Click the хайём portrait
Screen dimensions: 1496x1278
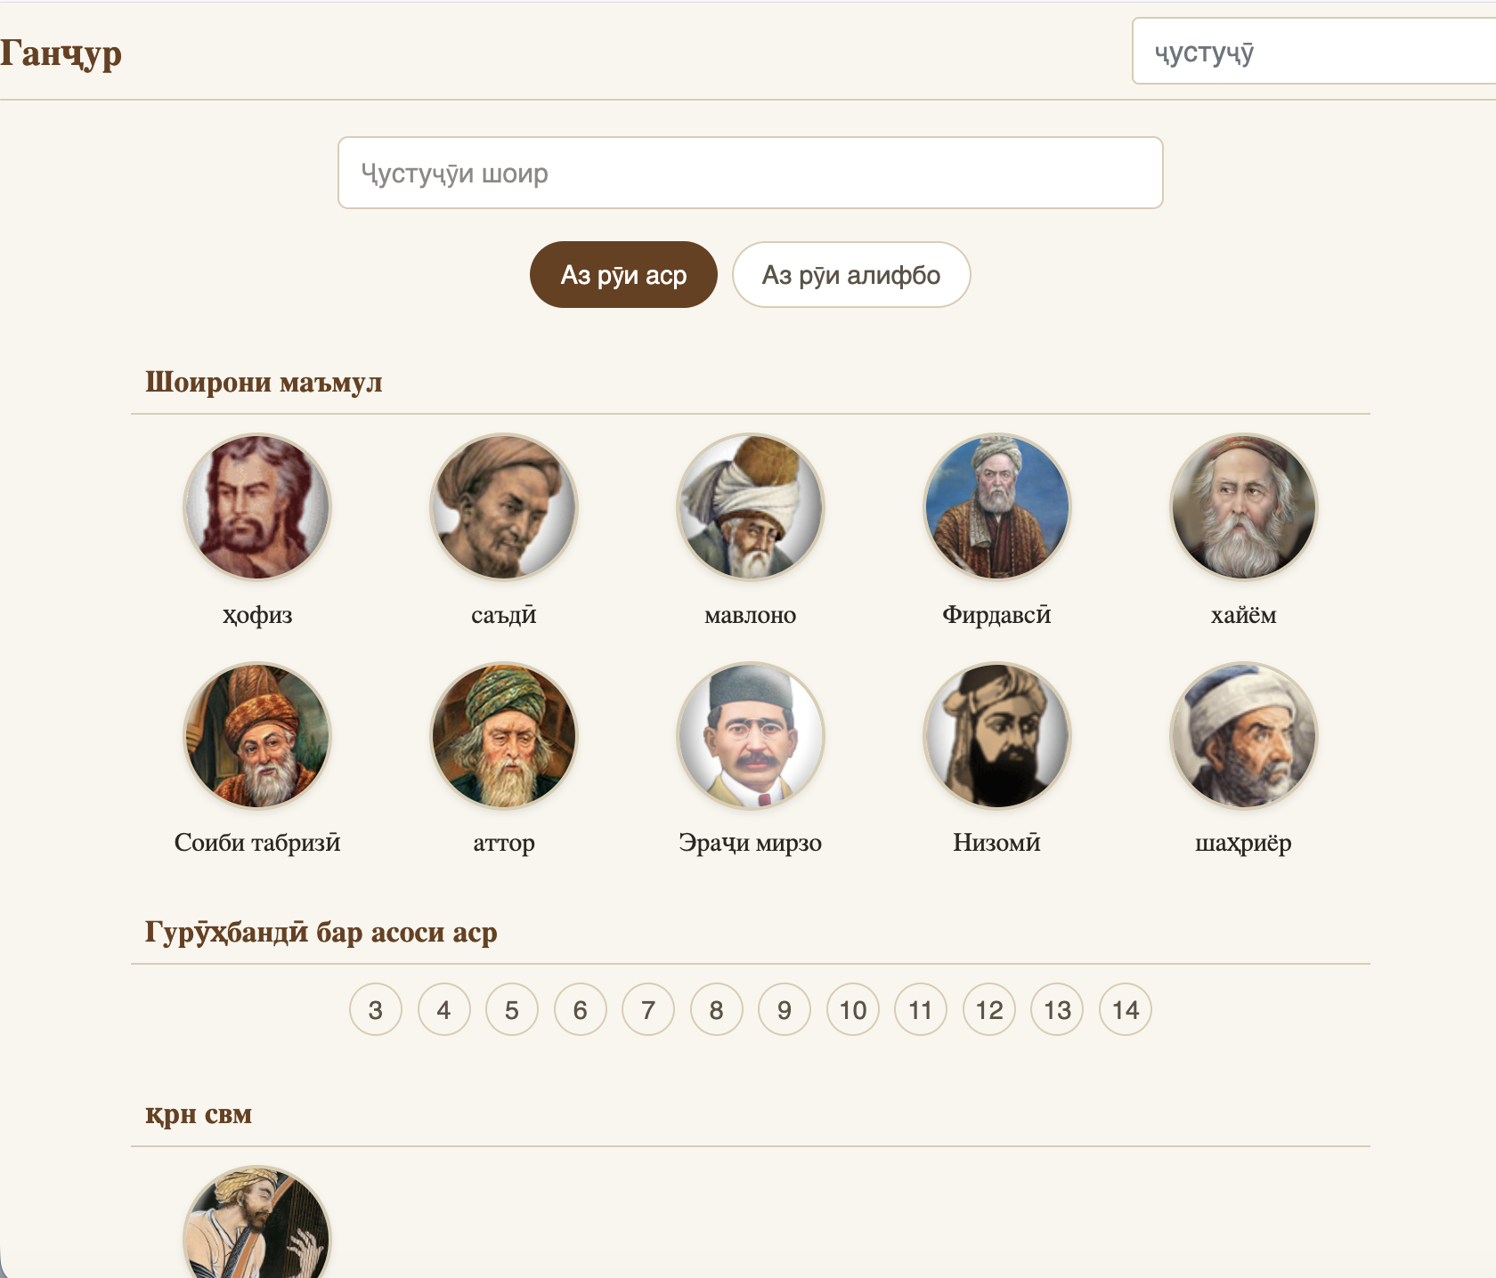(1243, 506)
